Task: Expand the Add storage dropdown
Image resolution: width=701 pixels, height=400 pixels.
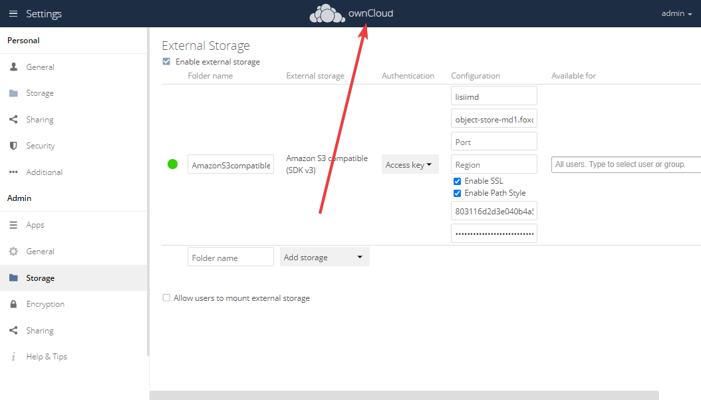Action: coord(325,257)
